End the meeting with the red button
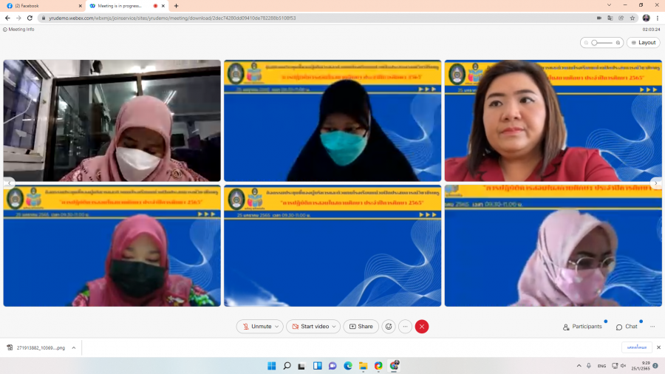The width and height of the screenshot is (665, 374). point(422,327)
